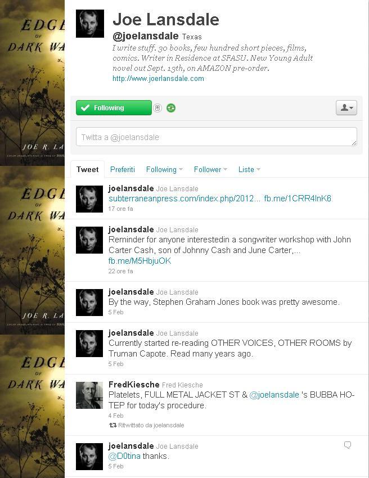Image resolution: width=369 pixels, height=478 pixels.
Task: Click Joe Lansdale's large profile picture
Action: coord(90,24)
